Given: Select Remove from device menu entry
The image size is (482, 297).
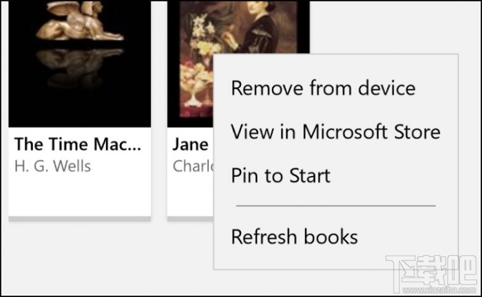Looking at the screenshot, I should 322,88.
